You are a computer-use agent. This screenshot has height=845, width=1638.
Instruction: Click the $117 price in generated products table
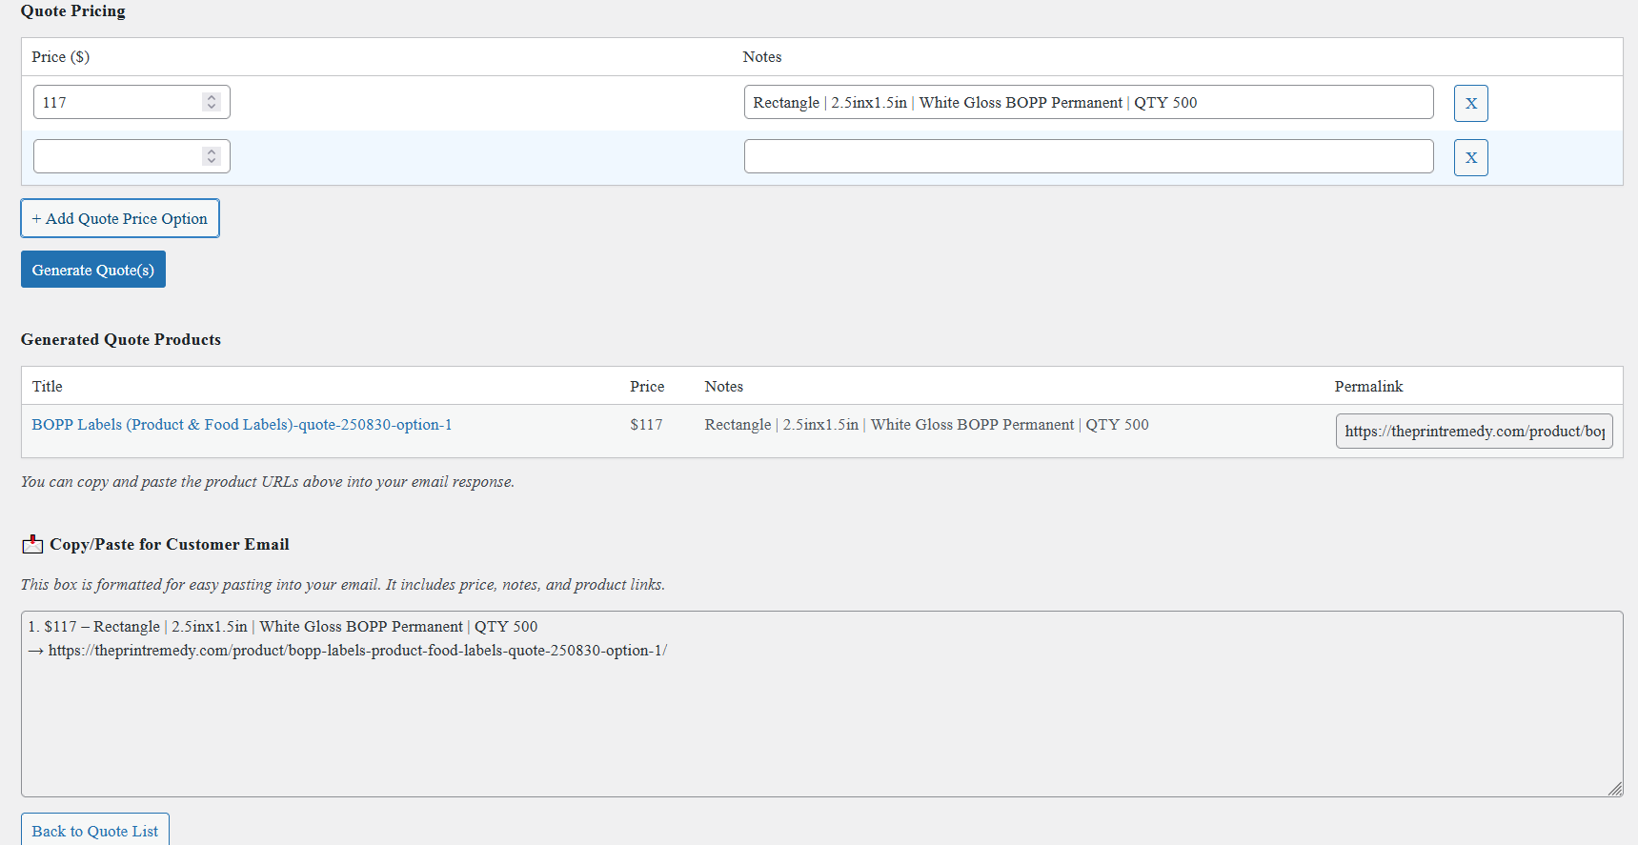click(646, 425)
